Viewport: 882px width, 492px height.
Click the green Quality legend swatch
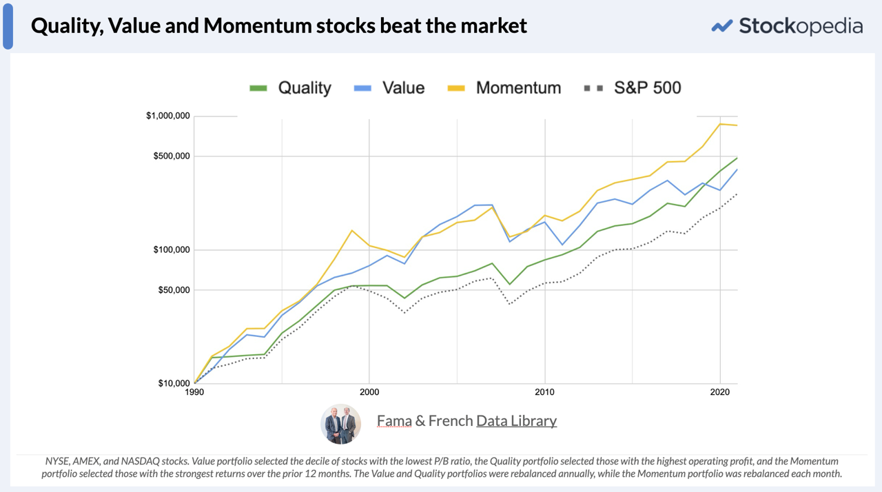(258, 88)
